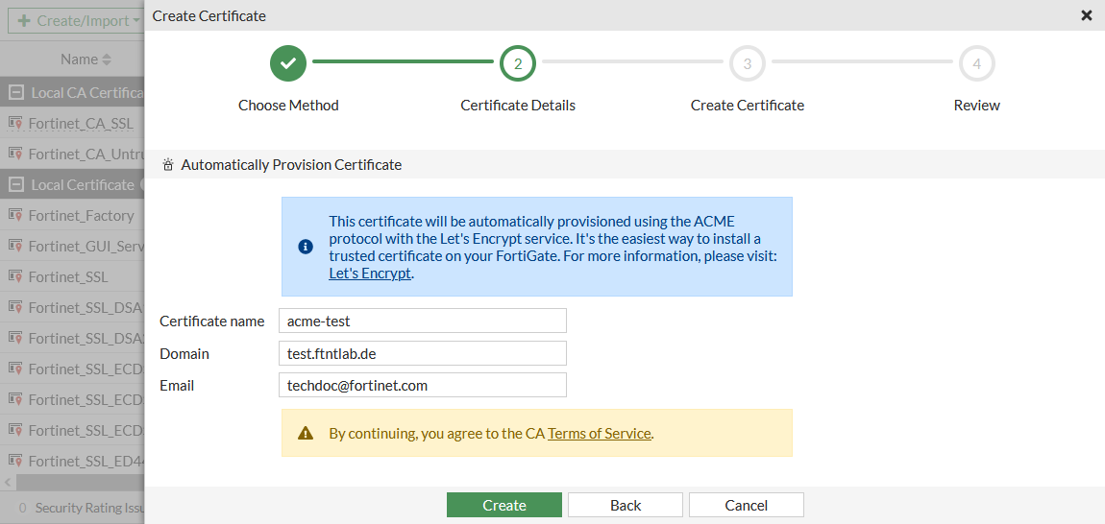Click the step 4 Review circle

coord(976,64)
